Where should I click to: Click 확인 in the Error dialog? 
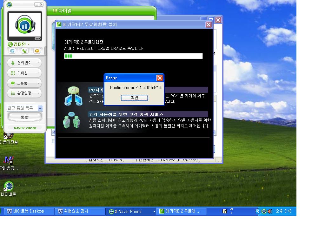135,98
